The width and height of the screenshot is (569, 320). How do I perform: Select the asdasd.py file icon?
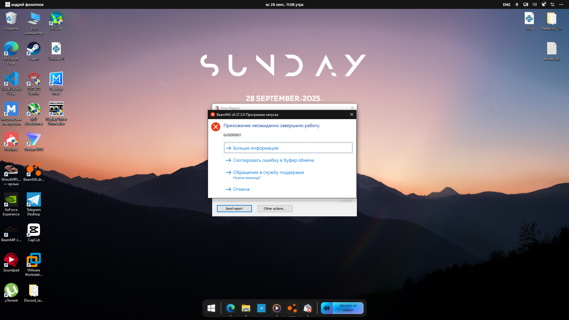552,51
